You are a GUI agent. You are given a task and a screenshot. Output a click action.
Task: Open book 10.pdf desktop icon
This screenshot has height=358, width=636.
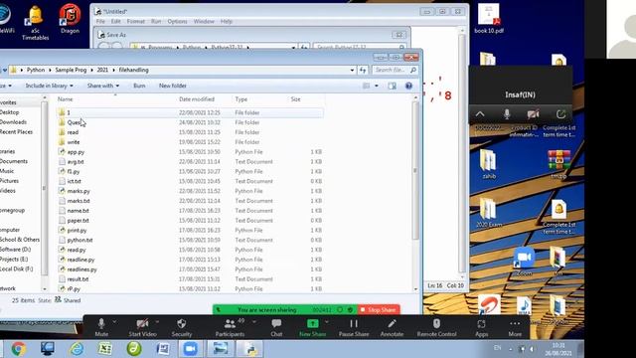[x=488, y=19]
